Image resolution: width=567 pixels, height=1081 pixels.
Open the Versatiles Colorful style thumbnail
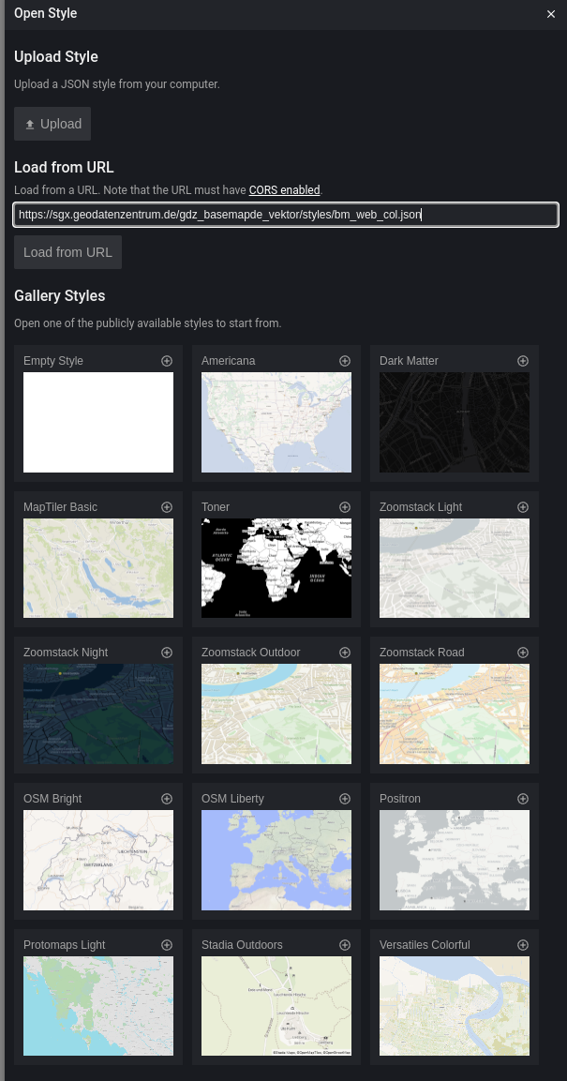tap(455, 1006)
